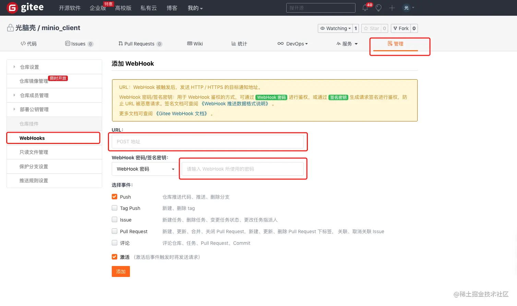
Task: Open 开源软件 in top navigation
Action: pos(70,8)
